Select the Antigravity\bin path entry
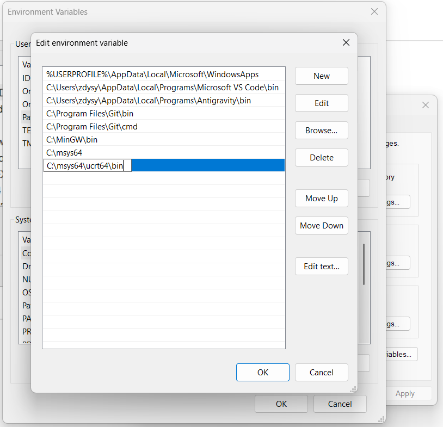The height and width of the screenshot is (427, 443). 149,101
